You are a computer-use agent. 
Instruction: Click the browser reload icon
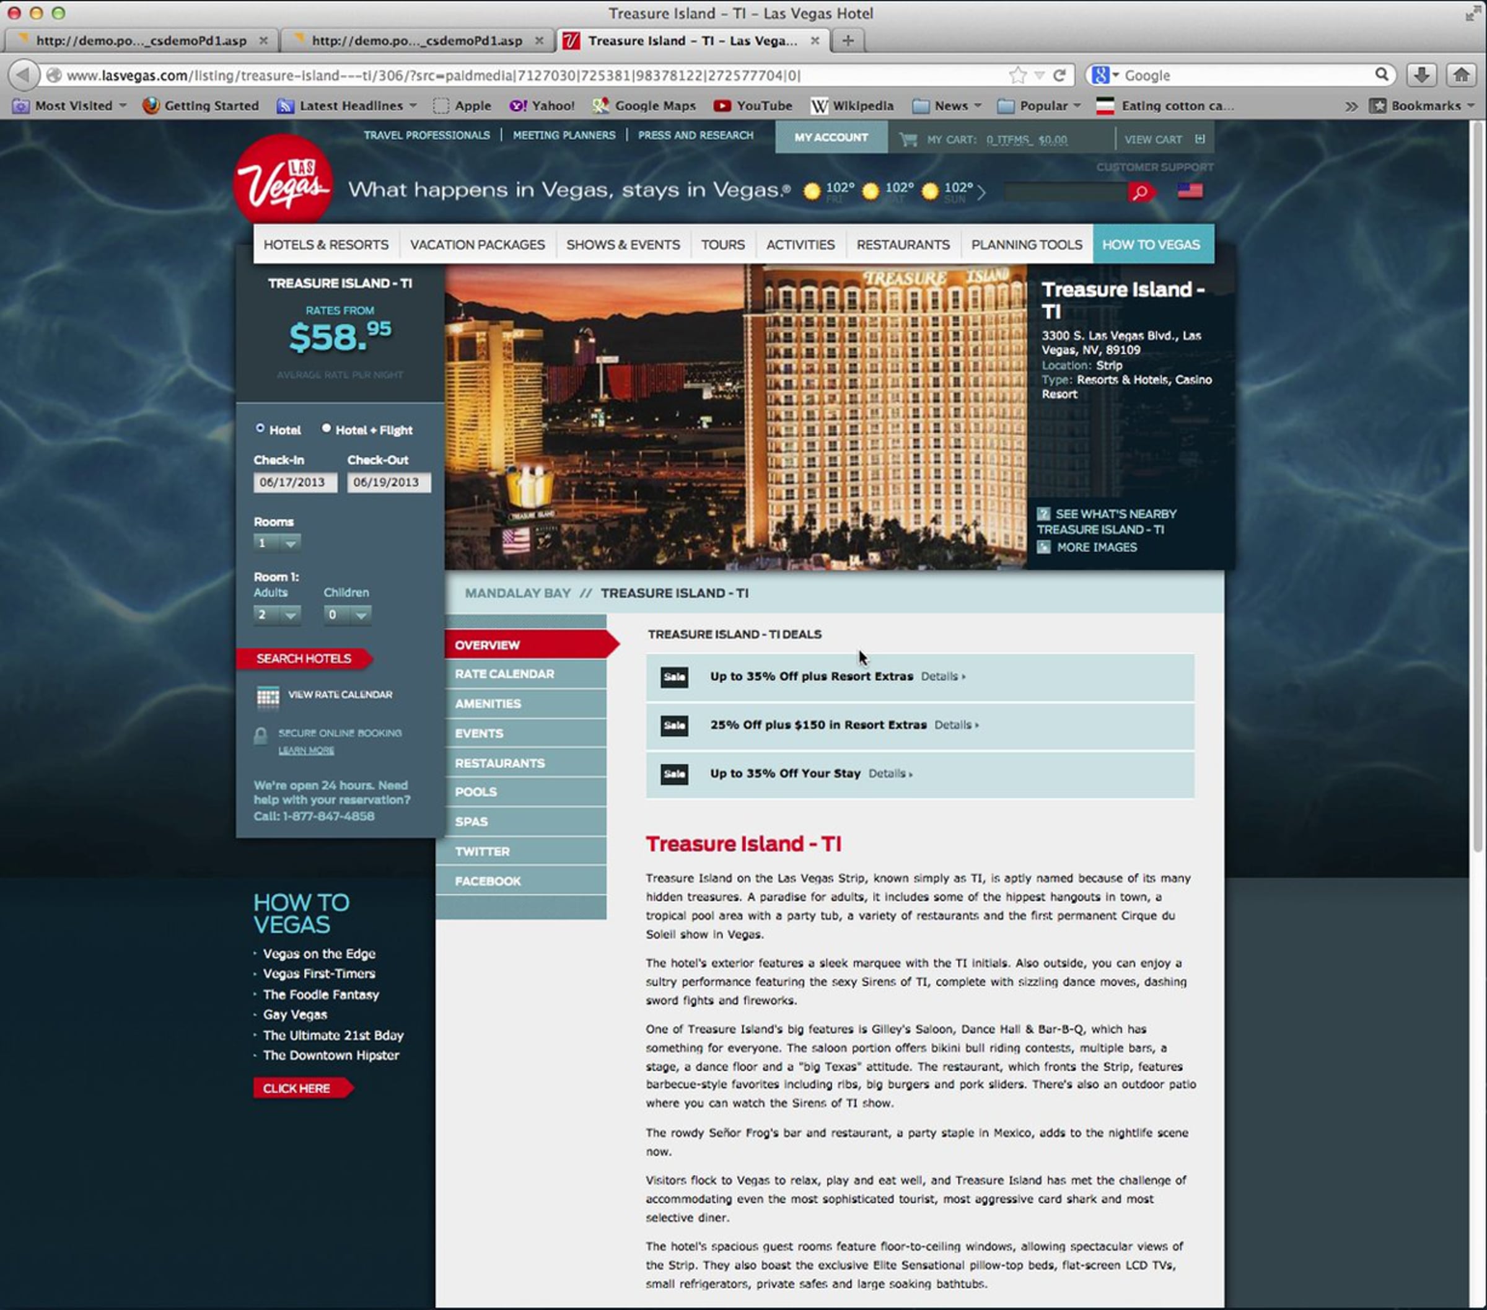[1060, 75]
